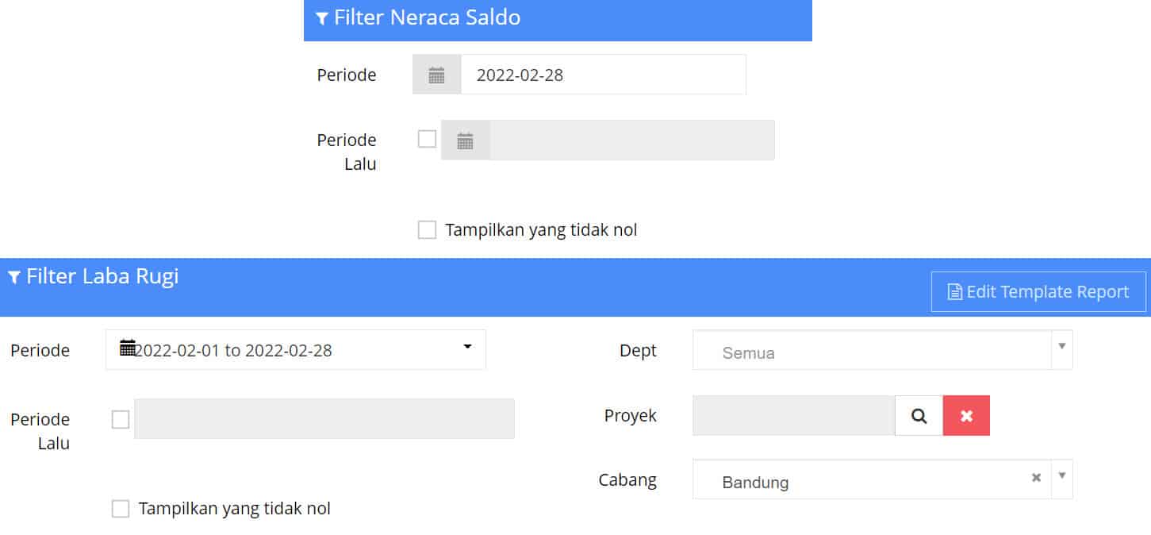Clear Proyek with the red X button

(x=966, y=415)
